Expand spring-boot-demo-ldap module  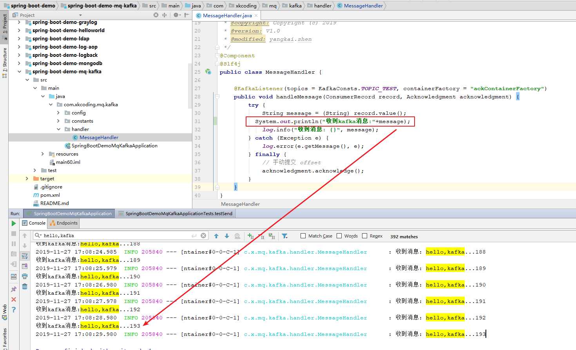(19, 39)
